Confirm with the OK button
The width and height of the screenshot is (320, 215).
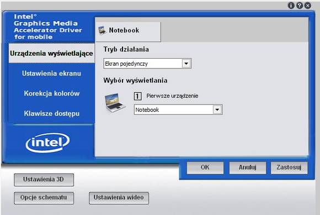pos(205,167)
